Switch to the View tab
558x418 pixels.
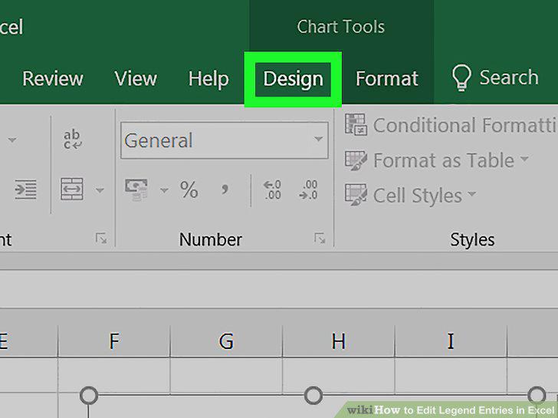[136, 78]
